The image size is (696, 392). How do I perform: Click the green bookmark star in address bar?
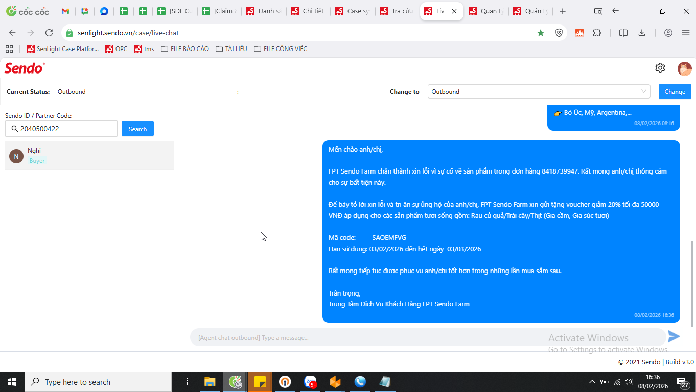[541, 33]
